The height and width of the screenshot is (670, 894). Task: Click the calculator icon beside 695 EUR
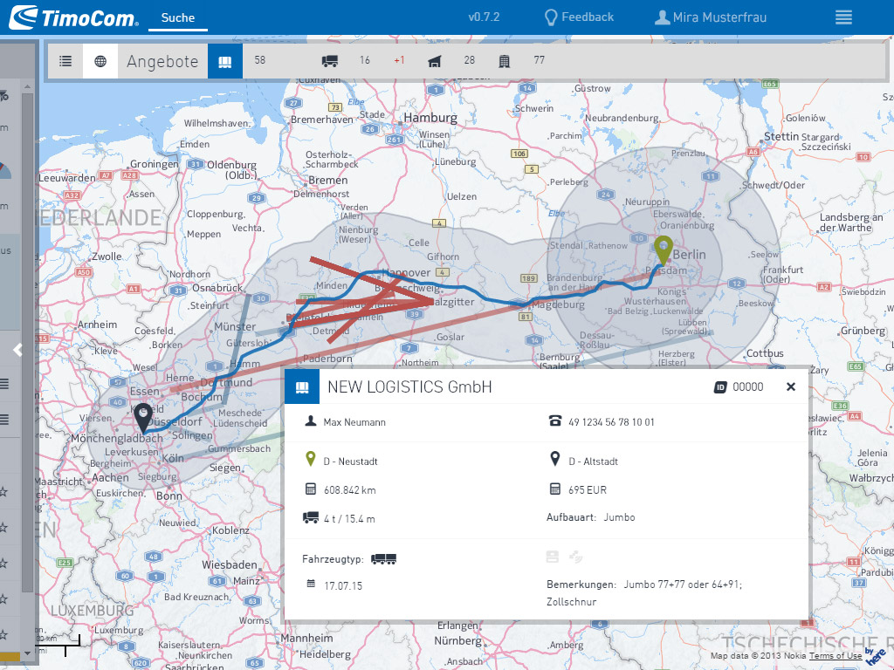coord(554,489)
